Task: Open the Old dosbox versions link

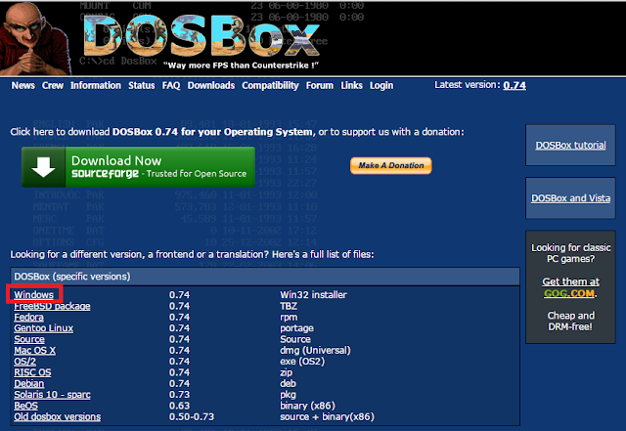Action: tap(58, 417)
